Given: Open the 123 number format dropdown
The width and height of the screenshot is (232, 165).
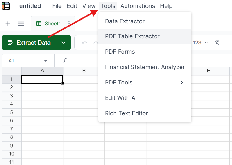Looking at the screenshot, I should point(201,43).
